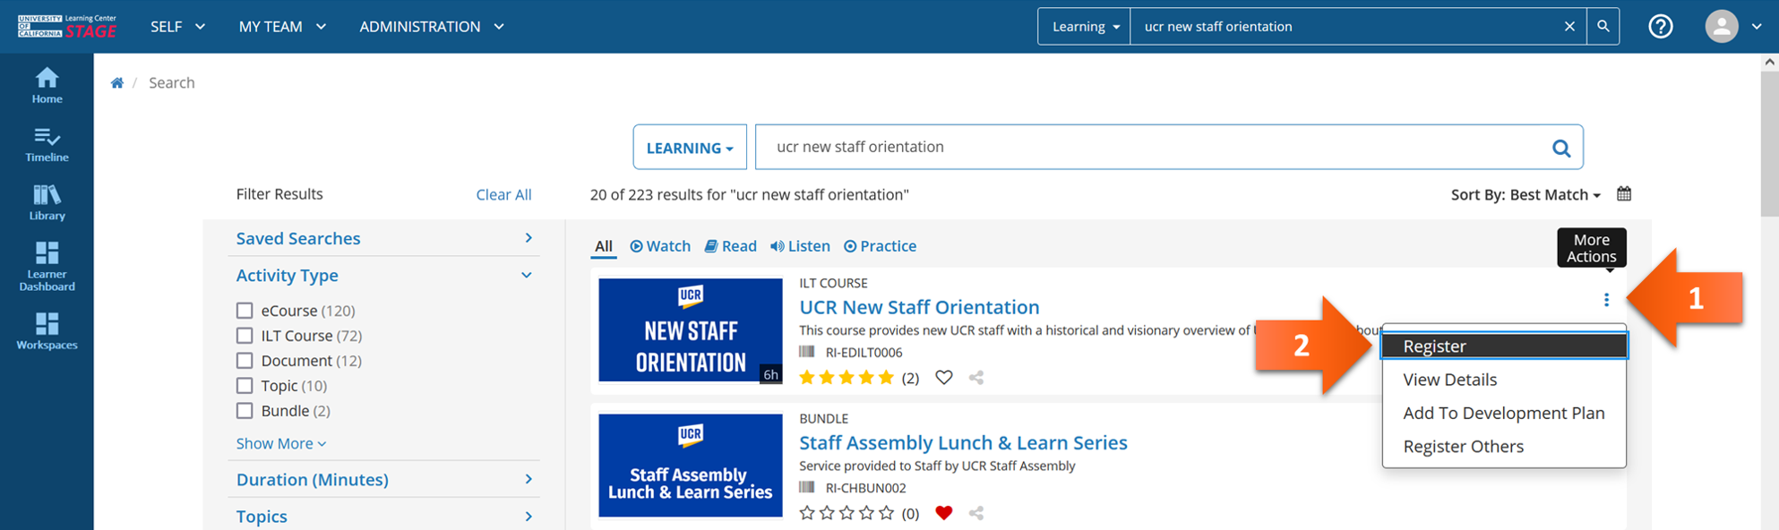Viewport: 1779px width, 530px height.
Task: Favorite UCR New Staff Orientation with heart
Action: 943,378
